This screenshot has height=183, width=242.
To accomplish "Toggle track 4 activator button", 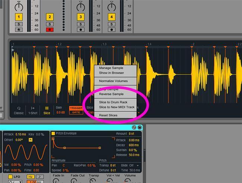I will pos(112,17).
